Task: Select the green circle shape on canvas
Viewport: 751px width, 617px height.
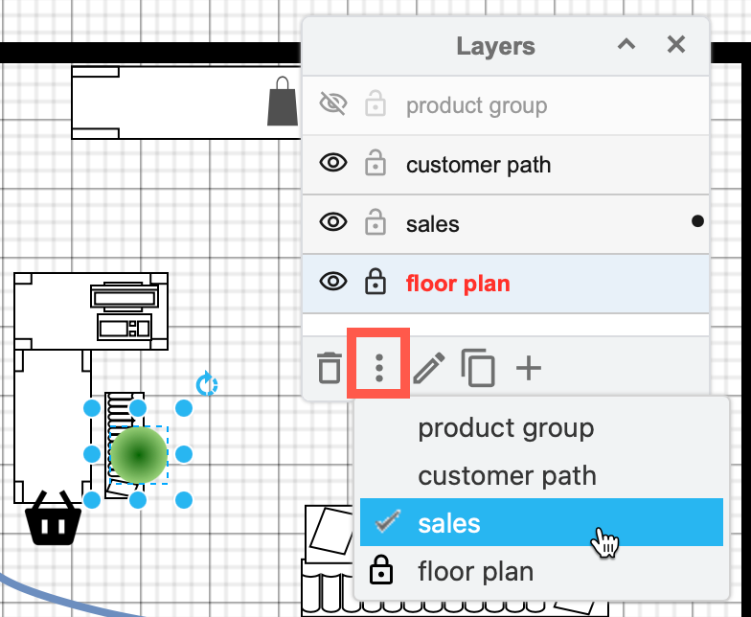Action: pyautogui.click(x=138, y=454)
